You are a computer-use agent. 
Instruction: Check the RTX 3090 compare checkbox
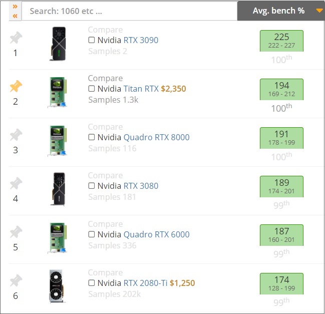[92, 40]
